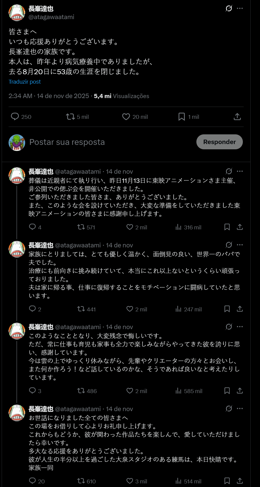
Task: Open more options on the last reply
Action: tap(240, 409)
